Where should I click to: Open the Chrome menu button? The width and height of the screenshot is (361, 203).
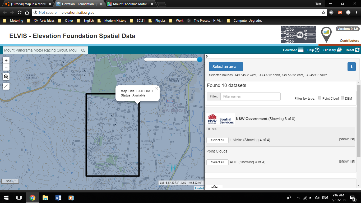(x=356, y=12)
